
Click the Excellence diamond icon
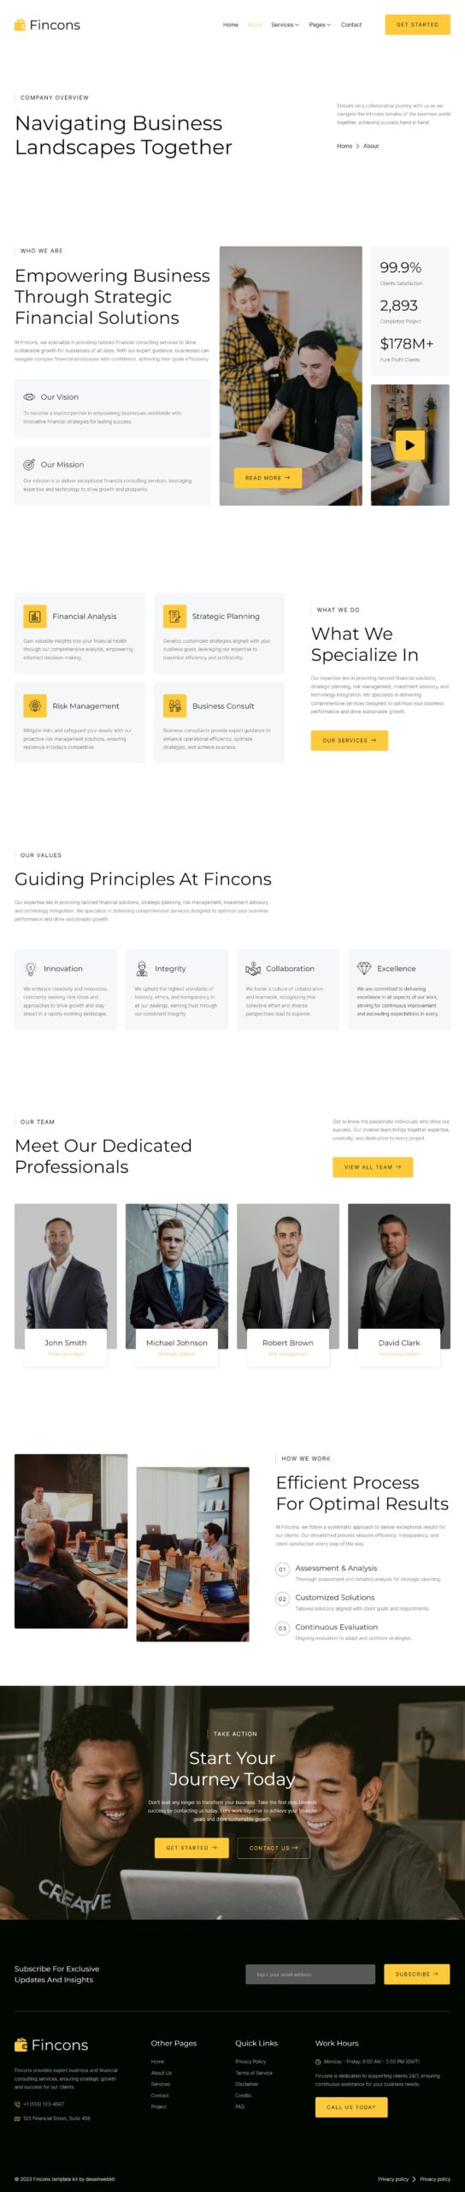point(364,968)
